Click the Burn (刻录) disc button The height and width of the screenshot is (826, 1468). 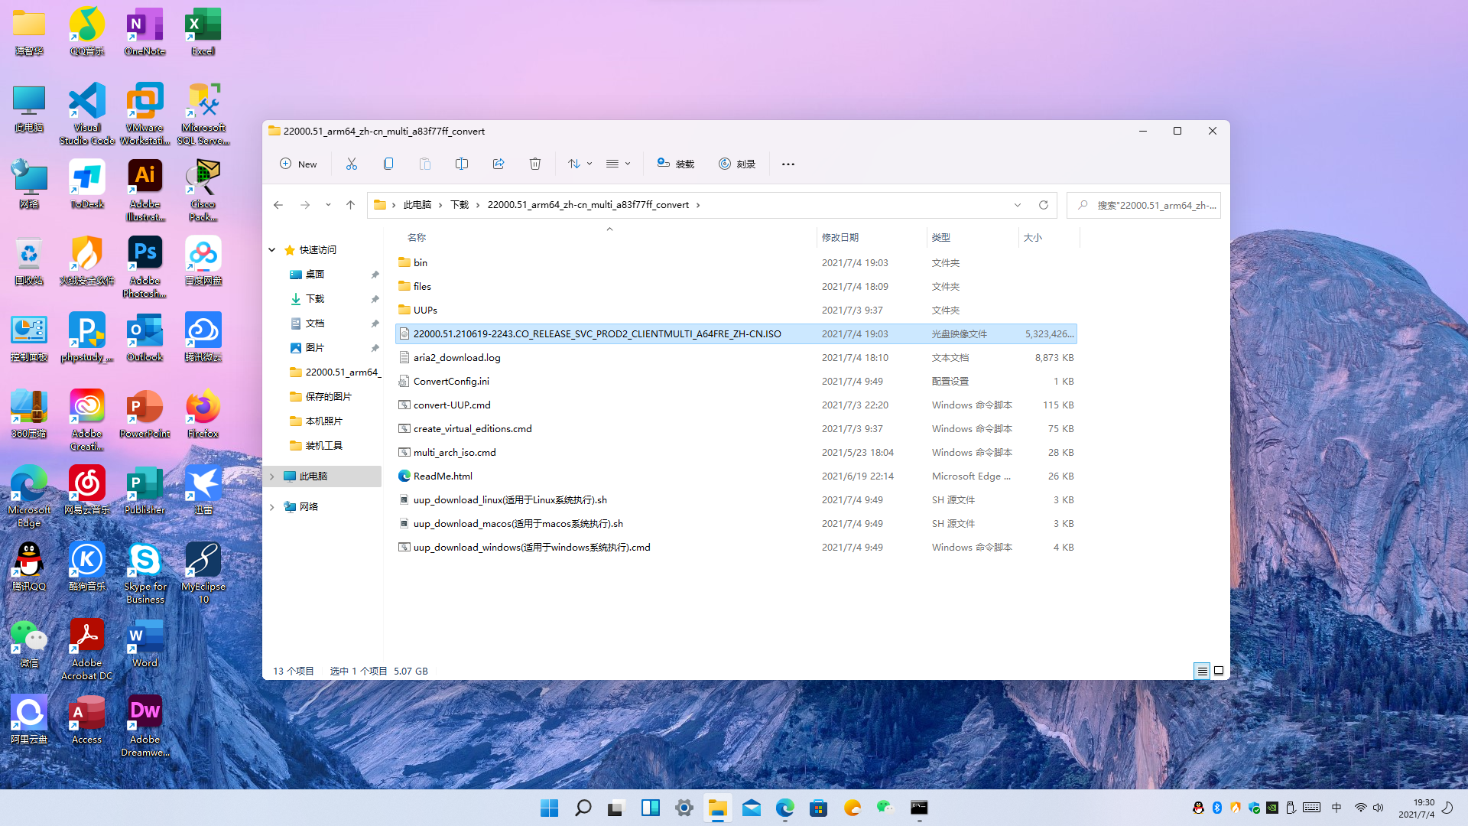[737, 164]
